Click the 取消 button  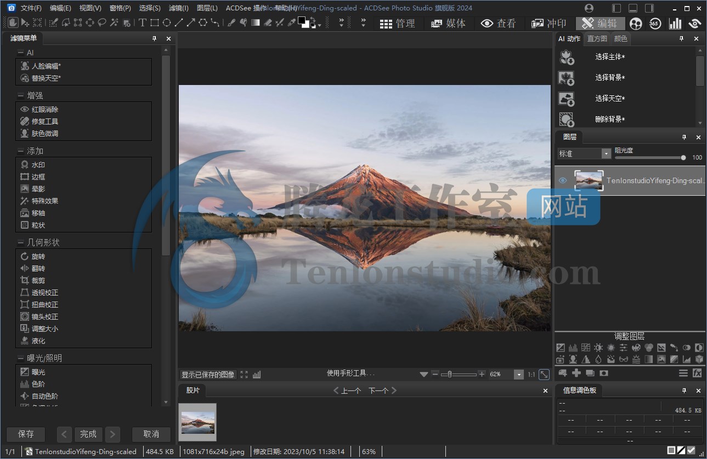[x=151, y=434]
